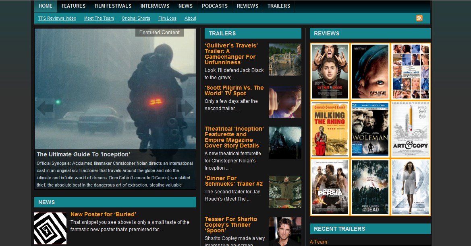Open the A-Team recent trailer link
Image resolution: width=471 pixels, height=246 pixels.
(318, 242)
